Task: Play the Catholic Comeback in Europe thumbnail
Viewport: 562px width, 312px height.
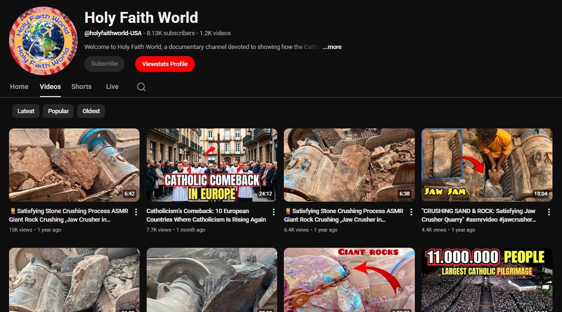Action: 211,165
